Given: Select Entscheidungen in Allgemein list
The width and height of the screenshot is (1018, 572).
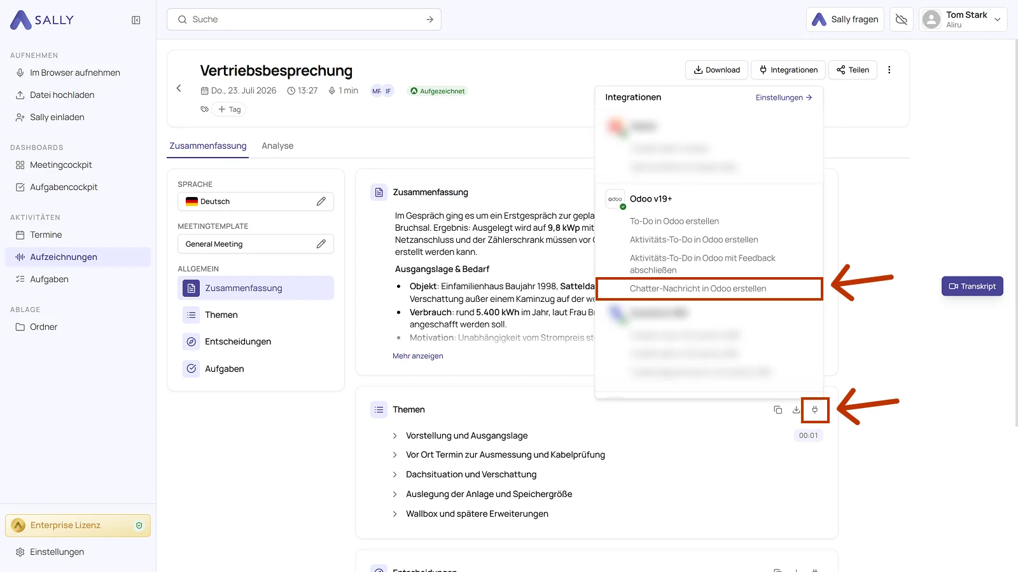Looking at the screenshot, I should click(x=256, y=342).
